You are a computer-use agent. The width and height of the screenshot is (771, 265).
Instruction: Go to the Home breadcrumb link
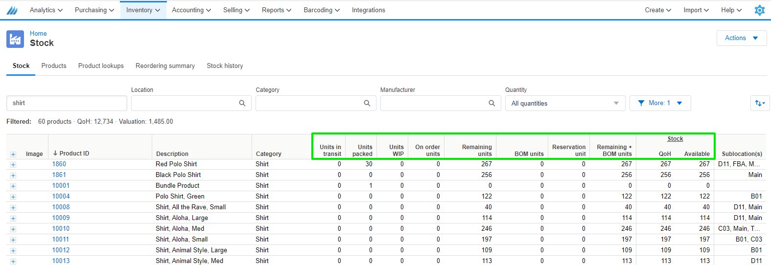(x=38, y=33)
